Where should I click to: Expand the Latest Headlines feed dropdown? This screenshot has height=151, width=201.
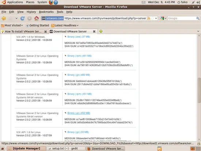pyautogui.click(x=65, y=25)
